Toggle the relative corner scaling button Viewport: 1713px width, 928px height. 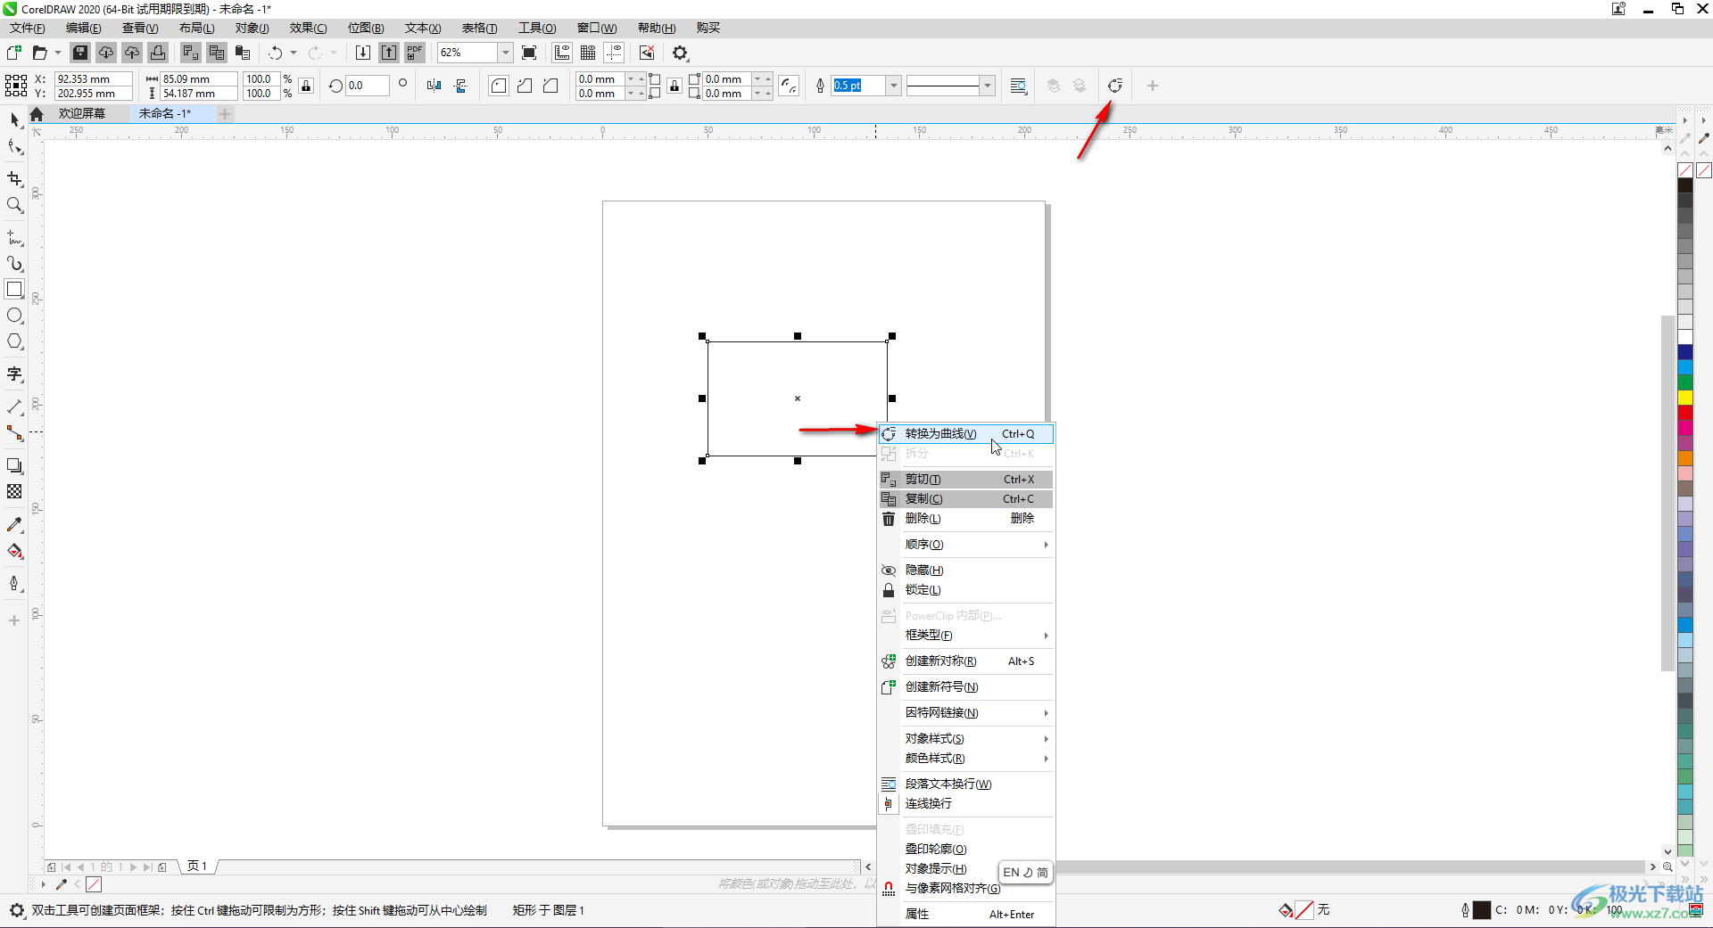pyautogui.click(x=789, y=86)
